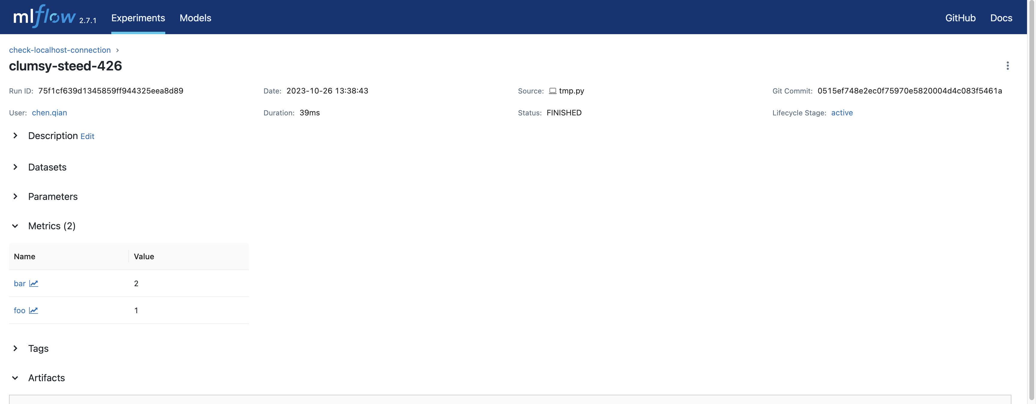1036x404 pixels.
Task: Click the chen.qian user link
Action: point(49,113)
